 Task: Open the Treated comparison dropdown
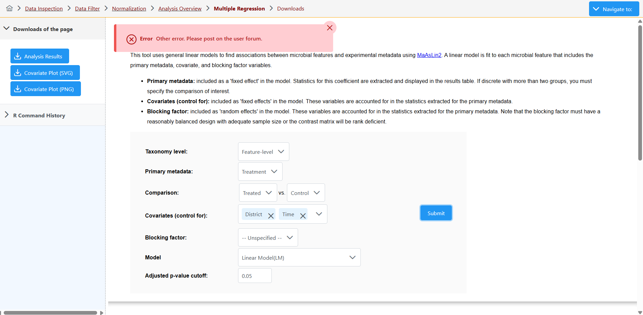point(258,193)
